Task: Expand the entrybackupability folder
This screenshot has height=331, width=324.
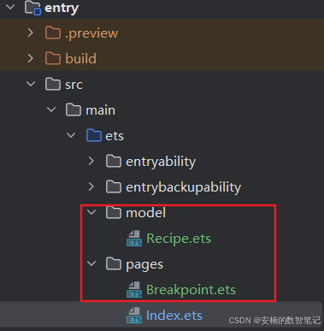Action: (91, 186)
